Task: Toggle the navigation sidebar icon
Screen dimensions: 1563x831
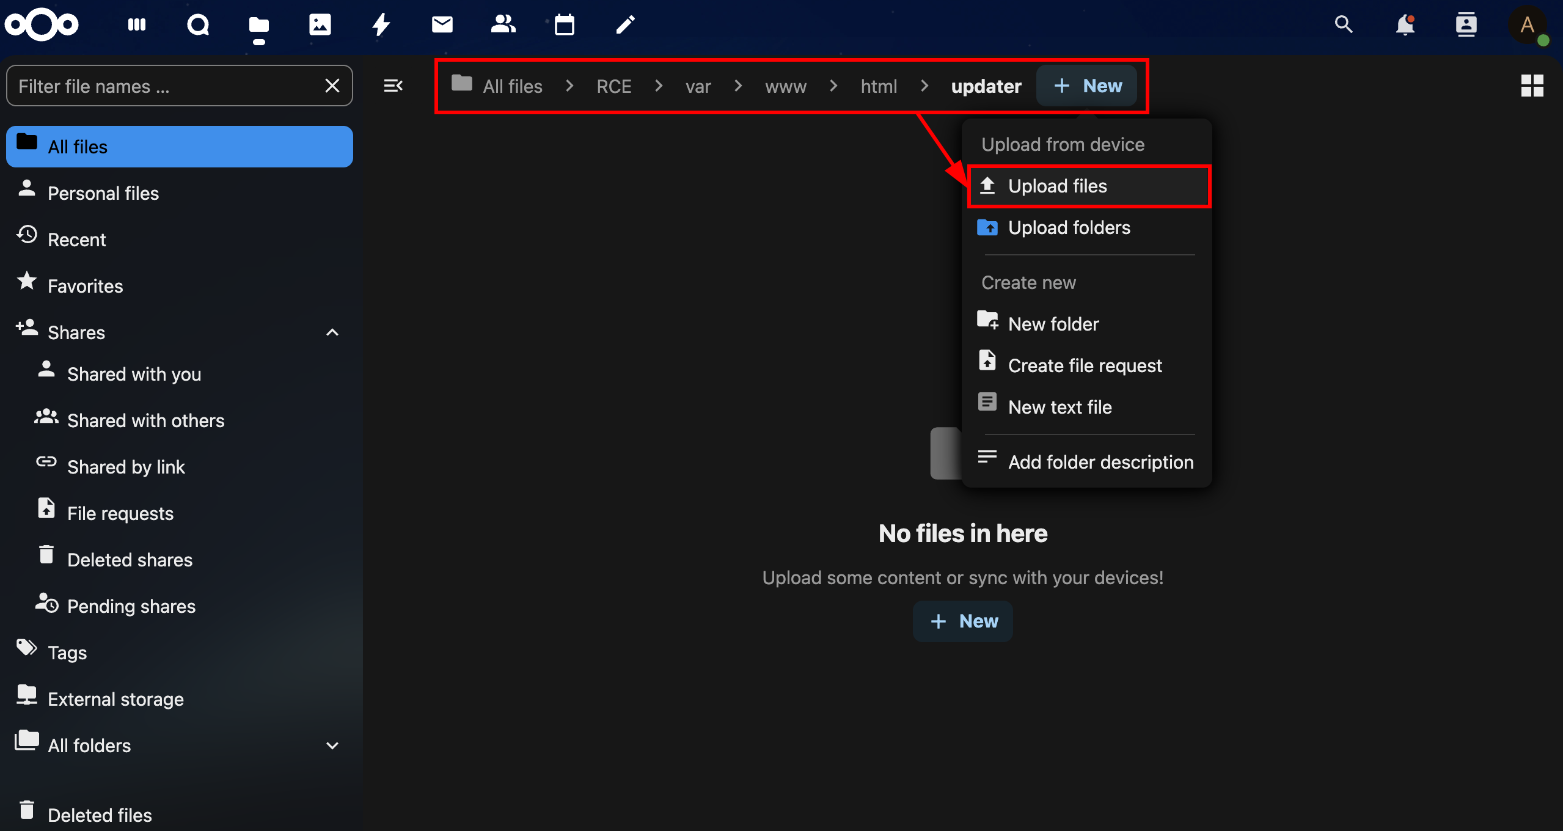Action: click(x=393, y=86)
